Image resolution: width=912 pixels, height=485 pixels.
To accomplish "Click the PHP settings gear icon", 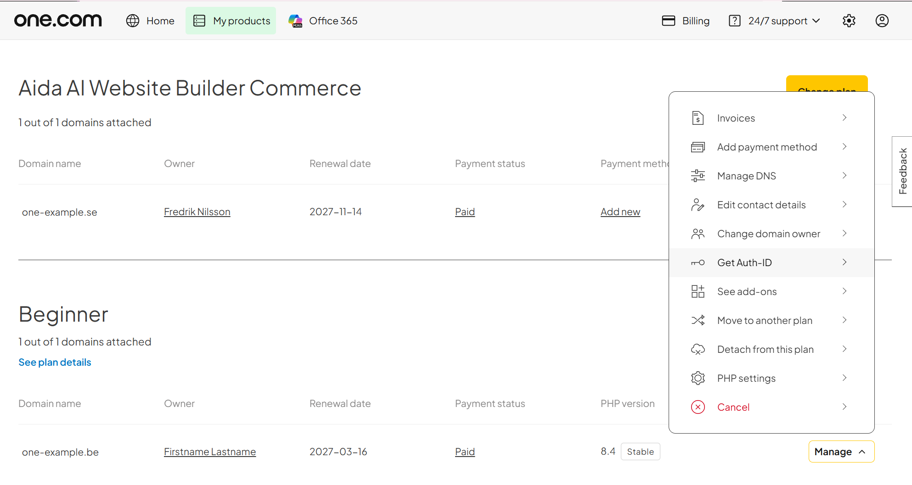I will pos(698,378).
